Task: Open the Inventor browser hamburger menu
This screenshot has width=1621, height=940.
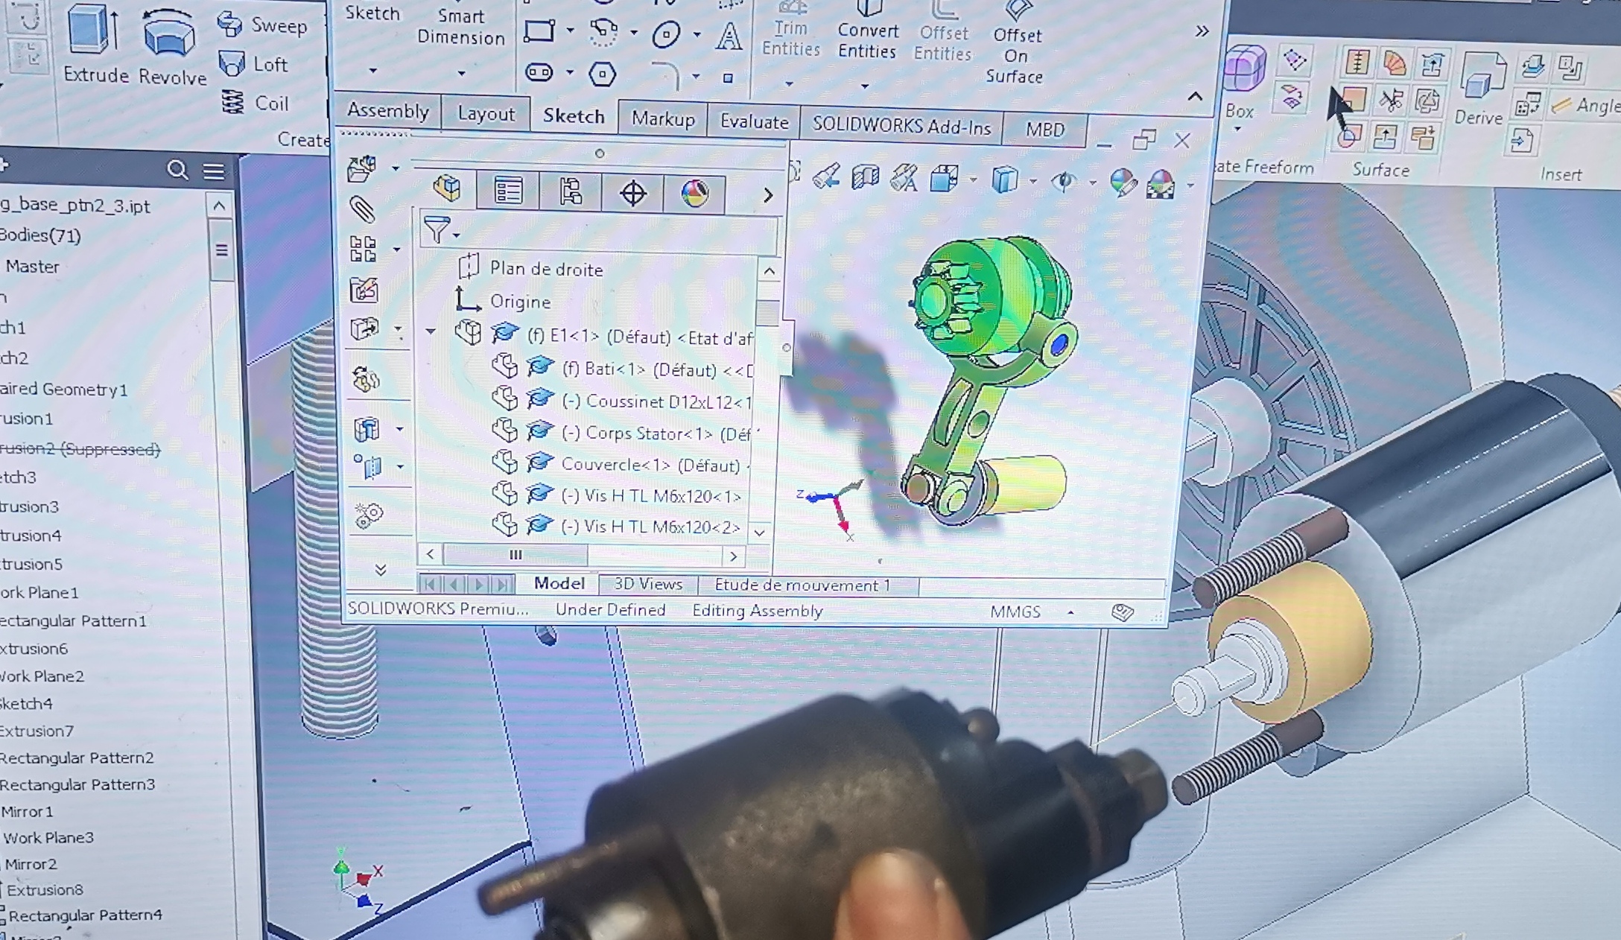Action: click(214, 172)
